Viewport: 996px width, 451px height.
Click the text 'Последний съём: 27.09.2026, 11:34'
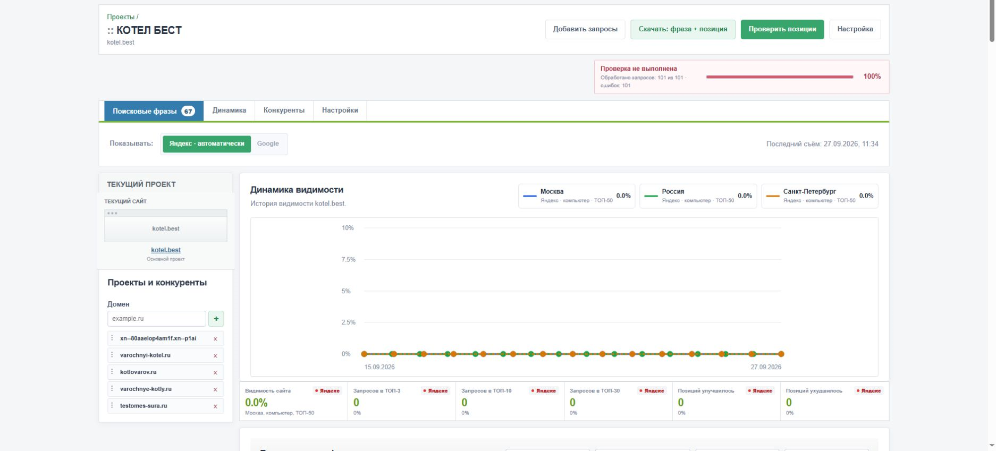point(822,144)
